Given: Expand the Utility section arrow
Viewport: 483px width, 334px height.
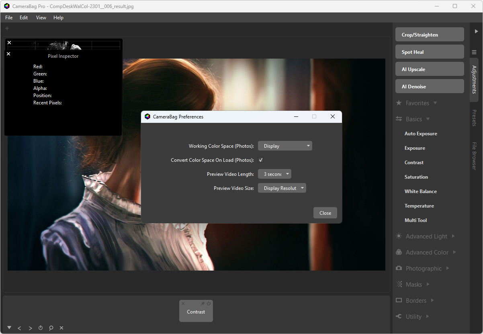Looking at the screenshot, I should point(428,316).
